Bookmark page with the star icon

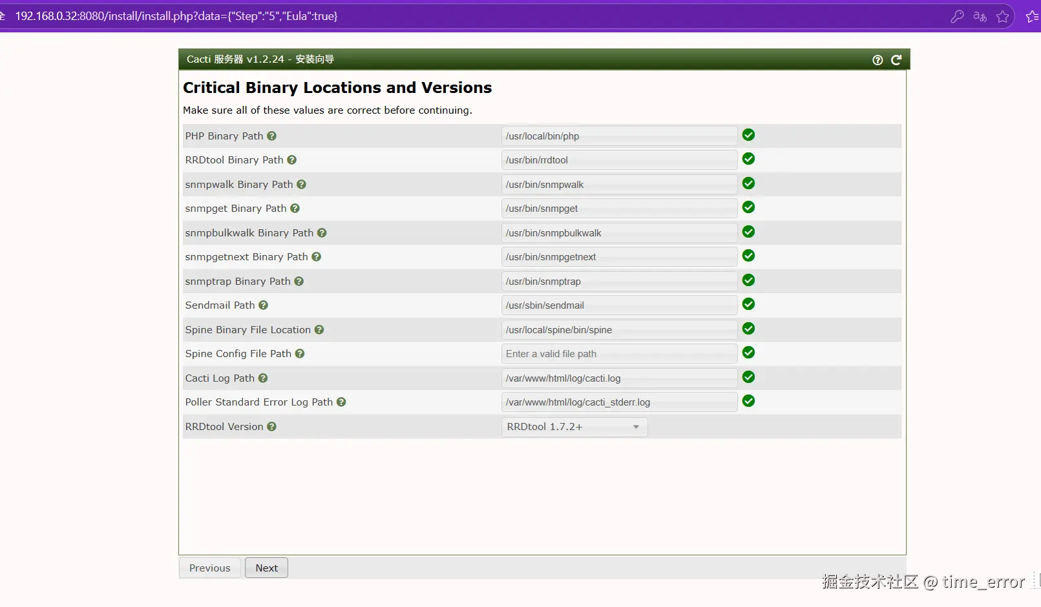pos(1002,17)
